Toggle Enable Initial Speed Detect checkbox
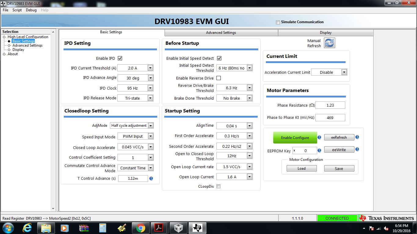417x234 pixels. pyautogui.click(x=219, y=58)
